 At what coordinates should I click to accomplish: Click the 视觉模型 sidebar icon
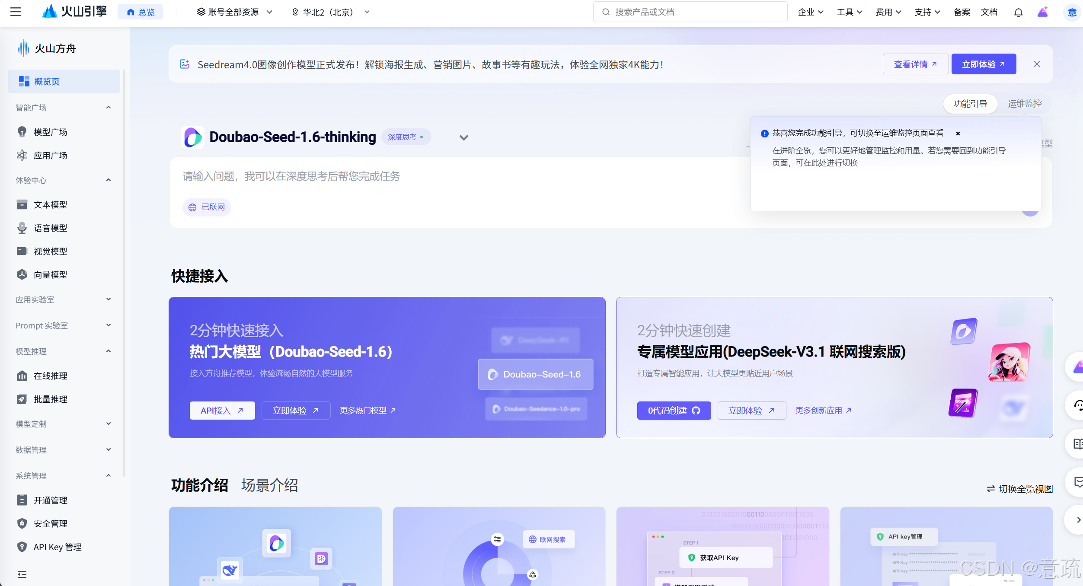(x=22, y=251)
